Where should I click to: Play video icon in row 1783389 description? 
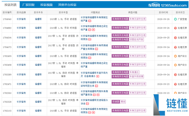[98, 76]
